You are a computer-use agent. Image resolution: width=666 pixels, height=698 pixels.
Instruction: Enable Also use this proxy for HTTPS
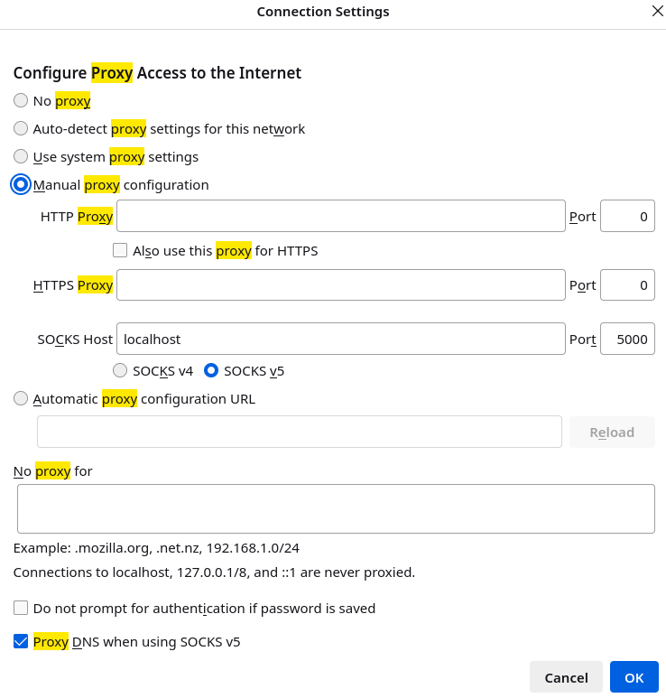(x=120, y=251)
